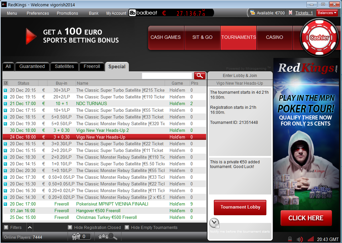Toggle the Filters checkbox
Image resolution: width=342 pixels, height=243 pixels.
[x=6, y=228]
